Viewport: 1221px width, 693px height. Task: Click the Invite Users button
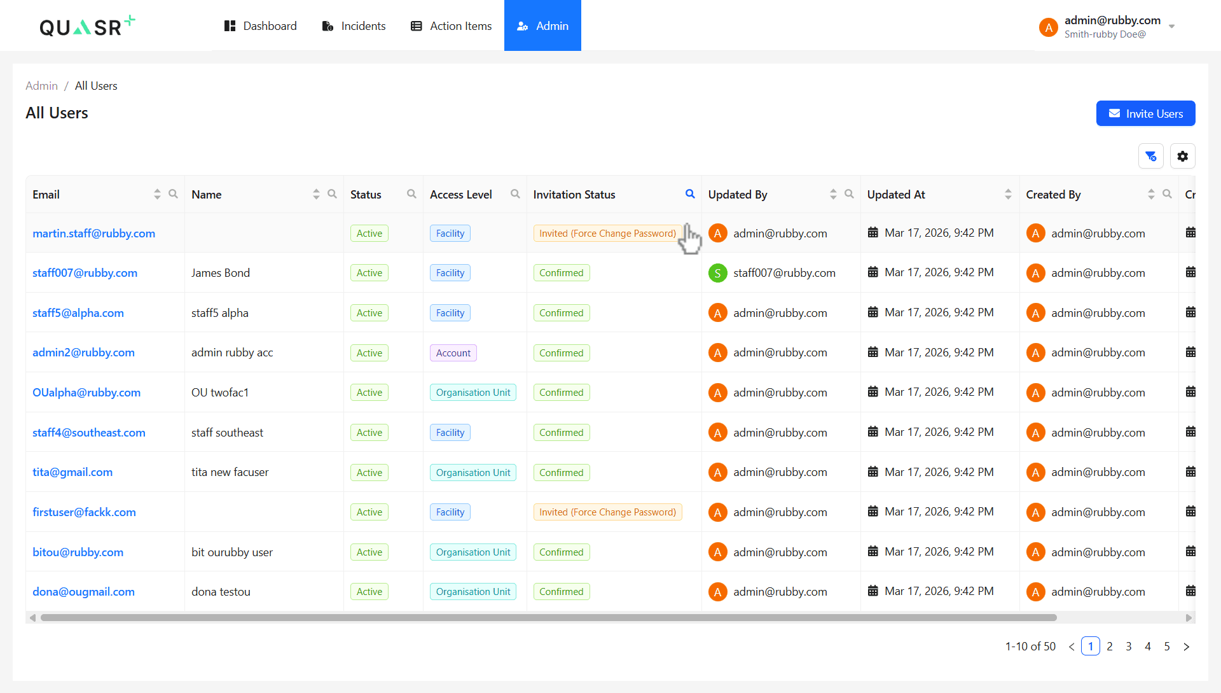(x=1145, y=113)
